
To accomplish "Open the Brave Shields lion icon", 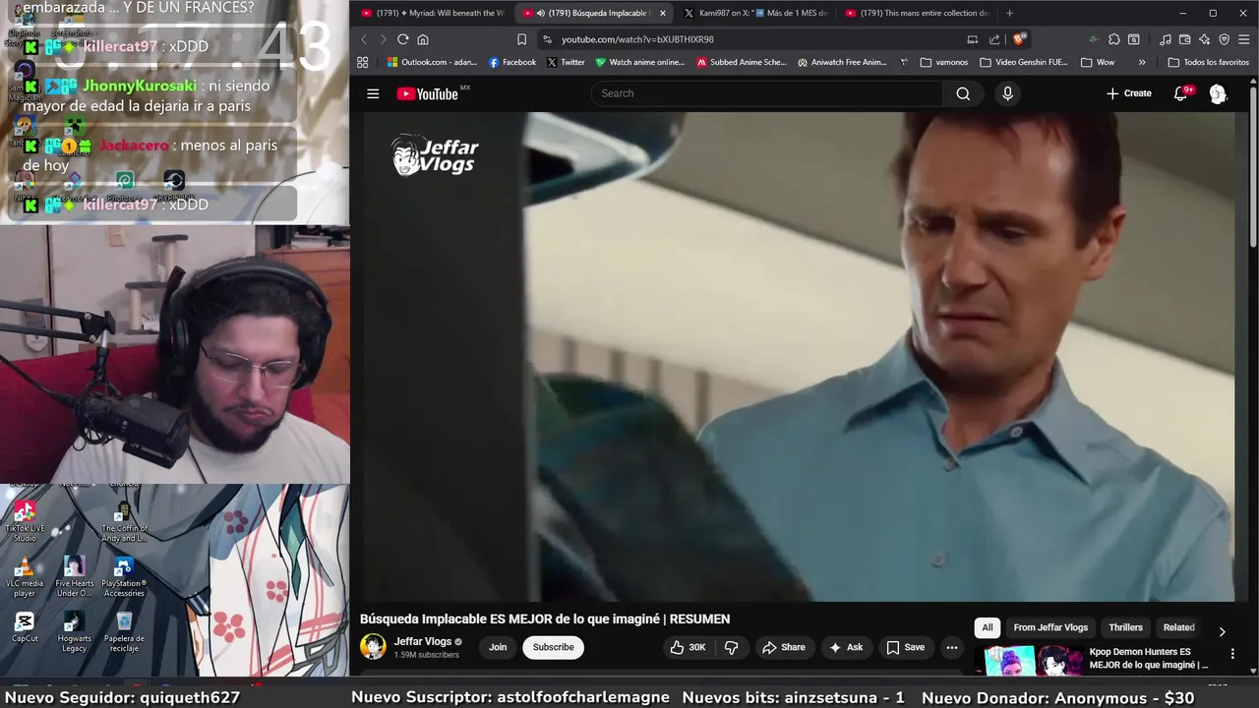I will pyautogui.click(x=1019, y=39).
